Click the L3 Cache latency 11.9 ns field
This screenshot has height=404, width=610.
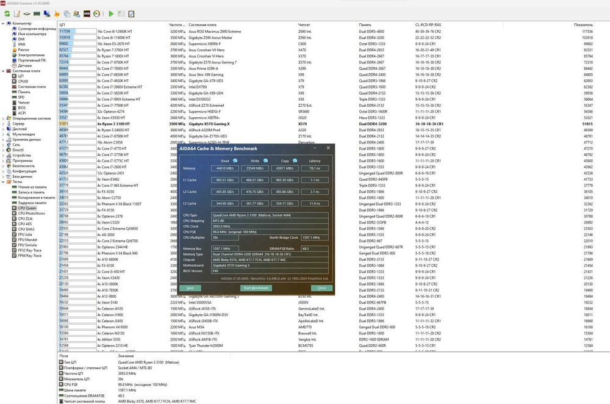(x=315, y=203)
